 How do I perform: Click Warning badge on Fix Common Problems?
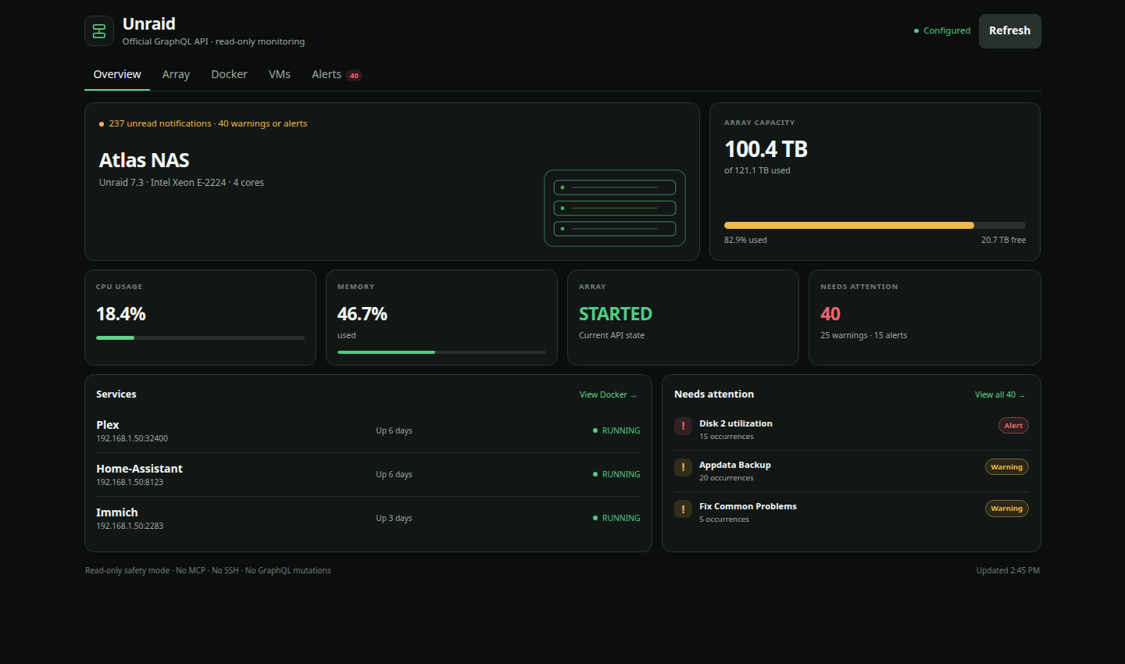coord(1006,509)
